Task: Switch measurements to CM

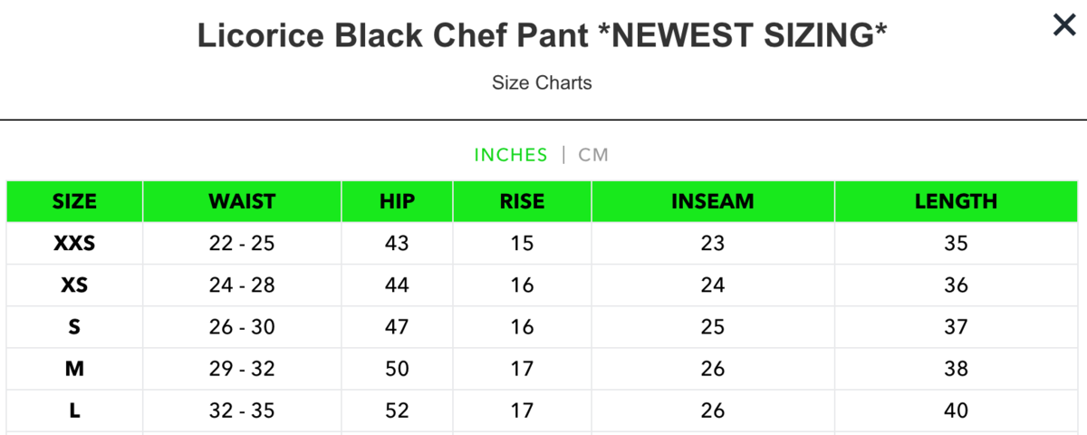Action: point(593,155)
